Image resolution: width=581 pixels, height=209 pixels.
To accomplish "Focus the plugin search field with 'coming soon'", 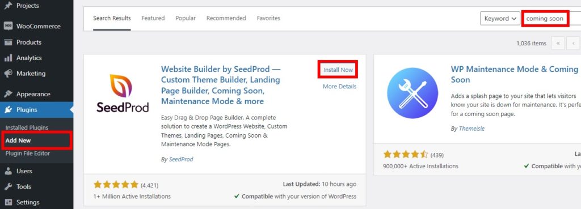I will click(x=551, y=19).
